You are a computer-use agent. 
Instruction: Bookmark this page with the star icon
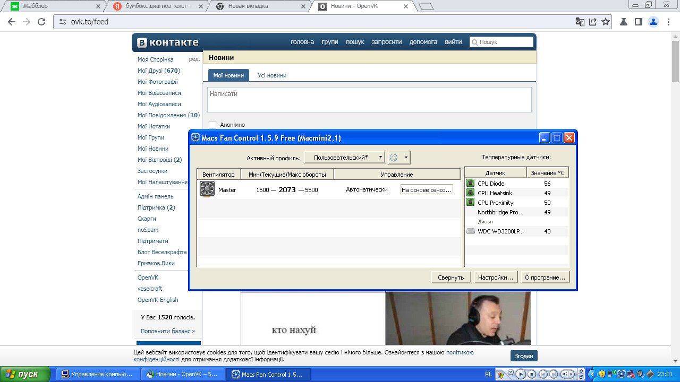pyautogui.click(x=606, y=22)
